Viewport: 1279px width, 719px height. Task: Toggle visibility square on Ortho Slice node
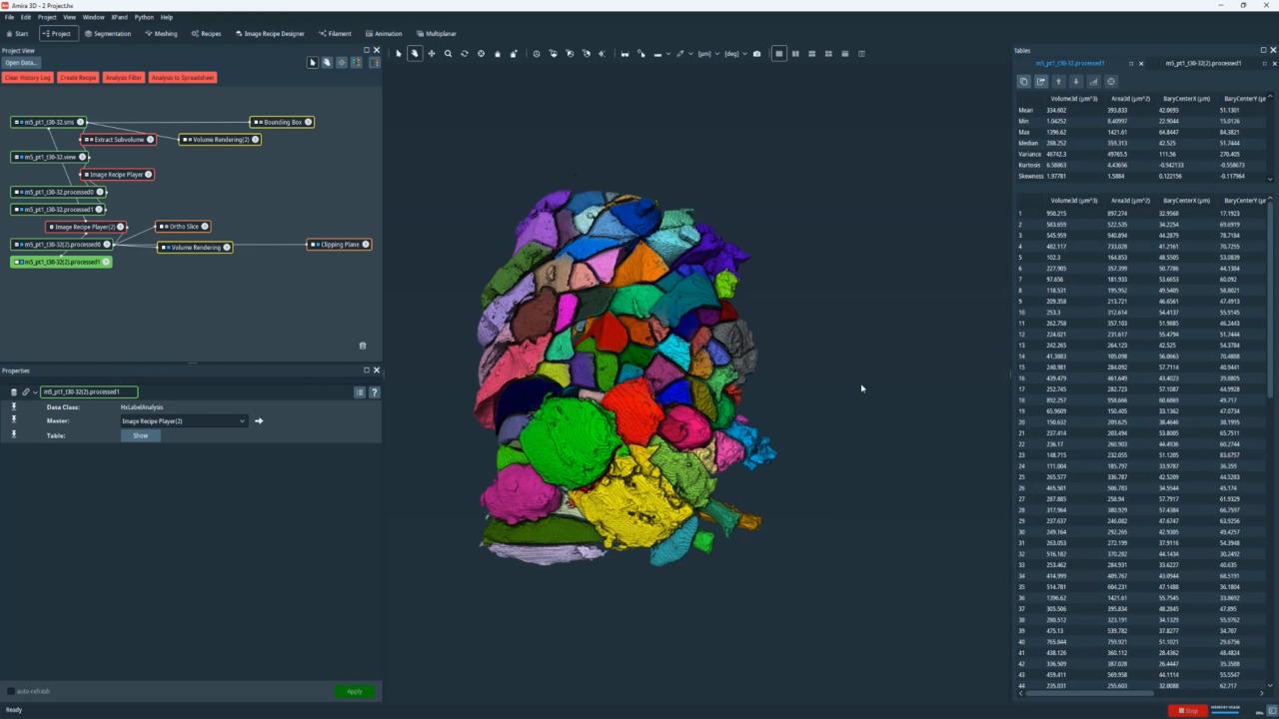click(x=162, y=227)
